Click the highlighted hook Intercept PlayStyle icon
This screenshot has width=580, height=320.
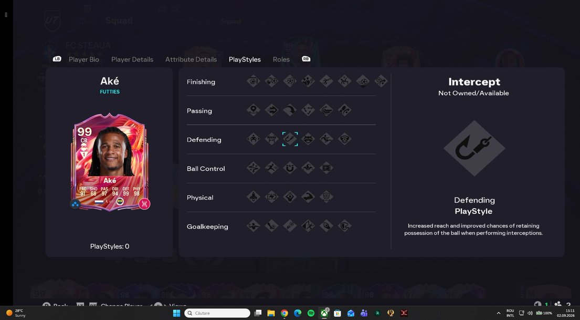pos(290,139)
